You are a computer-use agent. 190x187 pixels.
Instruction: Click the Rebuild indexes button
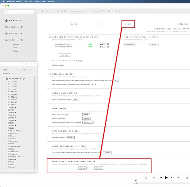pyautogui.click(x=86, y=118)
